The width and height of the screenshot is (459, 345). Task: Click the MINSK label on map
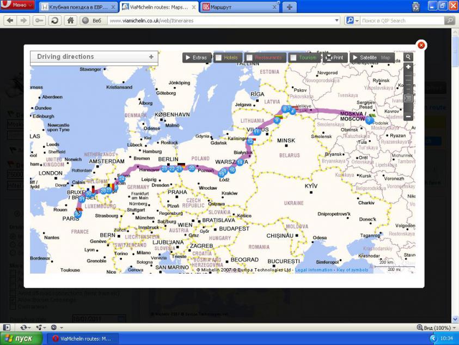pos(286,141)
